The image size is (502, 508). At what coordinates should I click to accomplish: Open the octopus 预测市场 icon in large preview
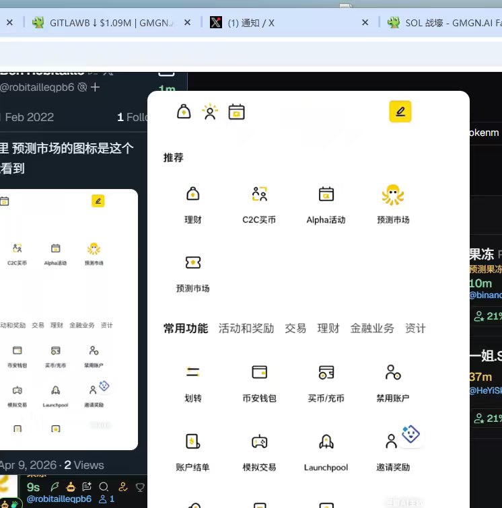tap(393, 194)
